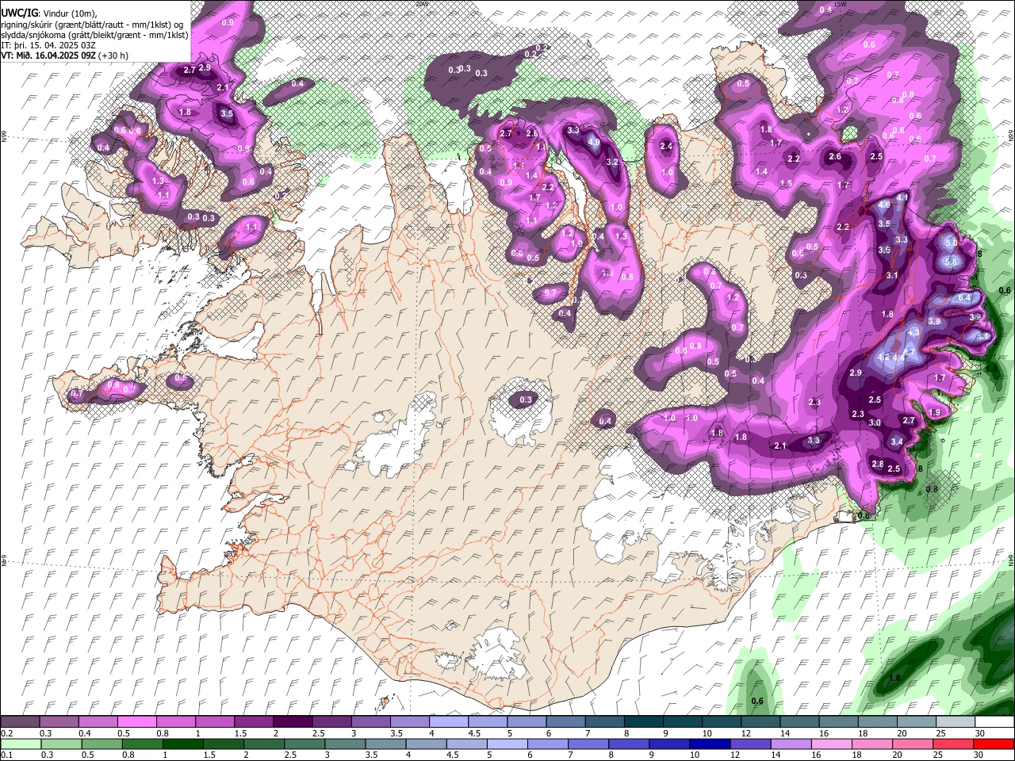Click the 3.0 value on the map
The width and height of the screenshot is (1015, 761).
(875, 423)
